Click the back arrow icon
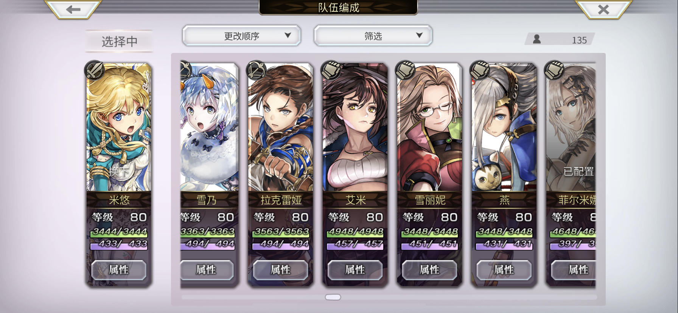The width and height of the screenshot is (678, 313). click(73, 9)
